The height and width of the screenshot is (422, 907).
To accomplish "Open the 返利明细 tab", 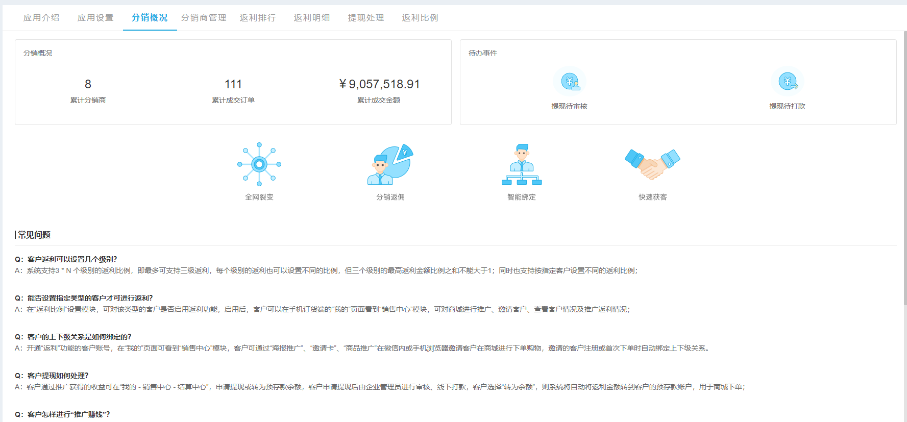I will point(312,18).
